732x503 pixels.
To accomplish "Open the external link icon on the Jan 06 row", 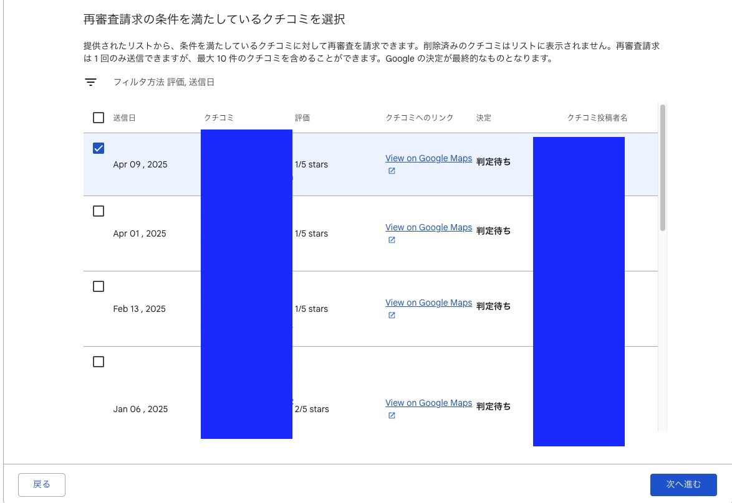I will click(x=392, y=415).
